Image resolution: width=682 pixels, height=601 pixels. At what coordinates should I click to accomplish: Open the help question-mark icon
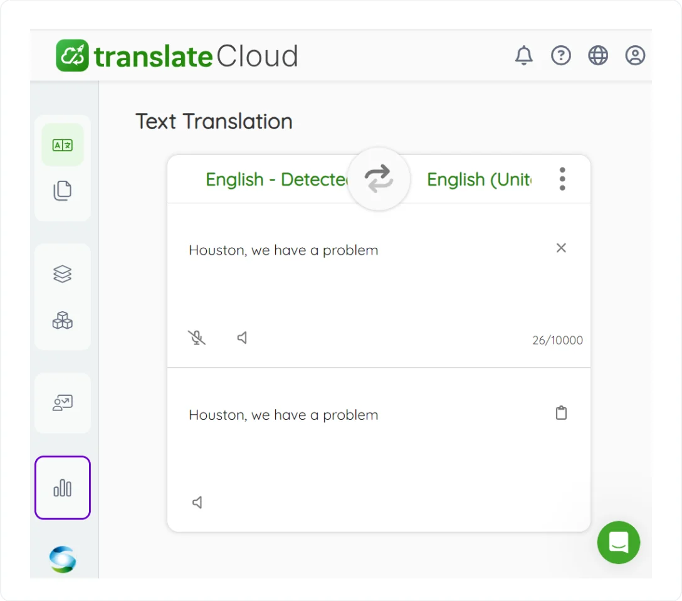[561, 55]
